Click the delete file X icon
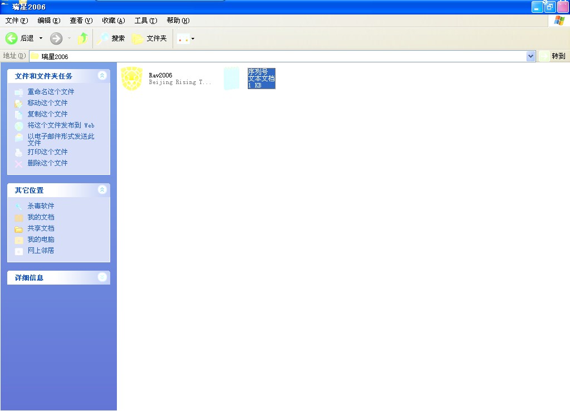The image size is (570, 411). [18, 164]
